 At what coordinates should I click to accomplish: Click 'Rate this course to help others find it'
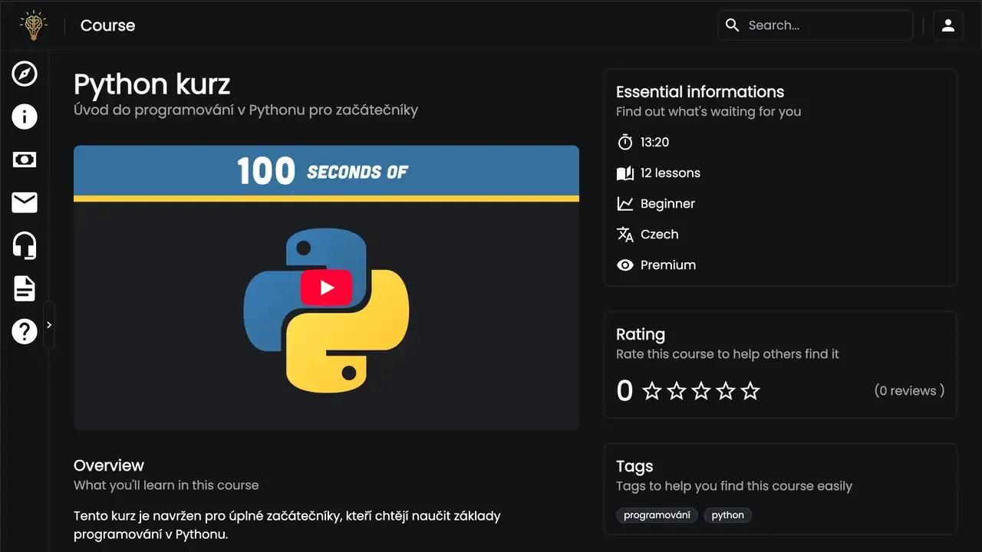pos(727,354)
